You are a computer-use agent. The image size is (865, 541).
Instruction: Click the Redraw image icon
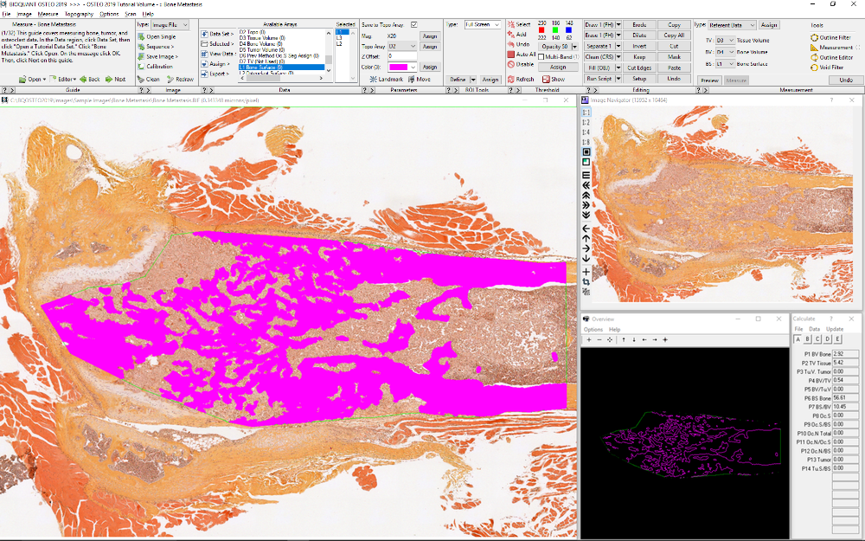click(x=170, y=80)
